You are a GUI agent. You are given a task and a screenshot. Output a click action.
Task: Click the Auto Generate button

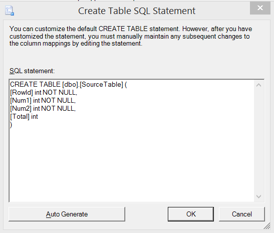(67, 214)
